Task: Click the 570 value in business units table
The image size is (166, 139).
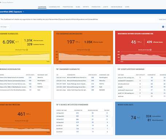Action: point(77,113)
